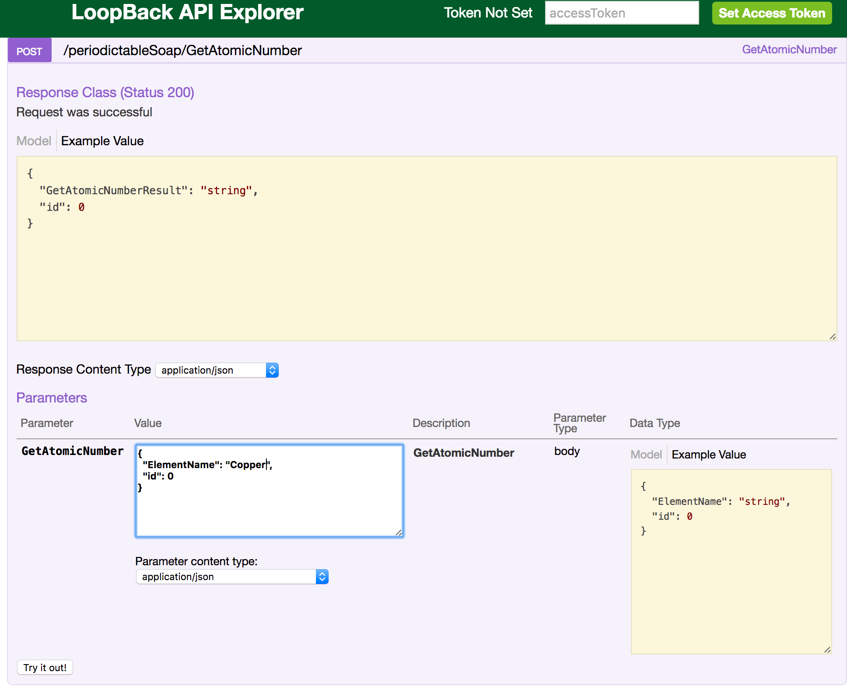Click the GetAtomicNumber operation link
Viewport: 847px width, 686px height.
click(x=789, y=49)
